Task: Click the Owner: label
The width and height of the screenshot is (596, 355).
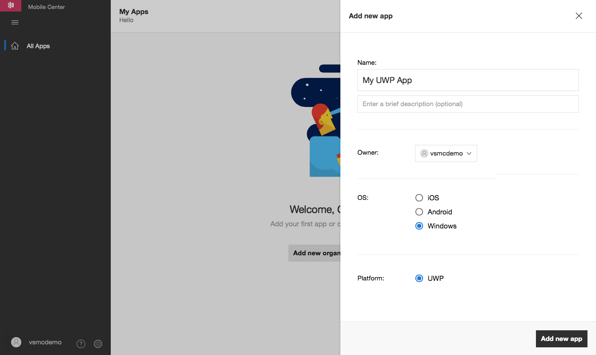Action: click(x=368, y=152)
